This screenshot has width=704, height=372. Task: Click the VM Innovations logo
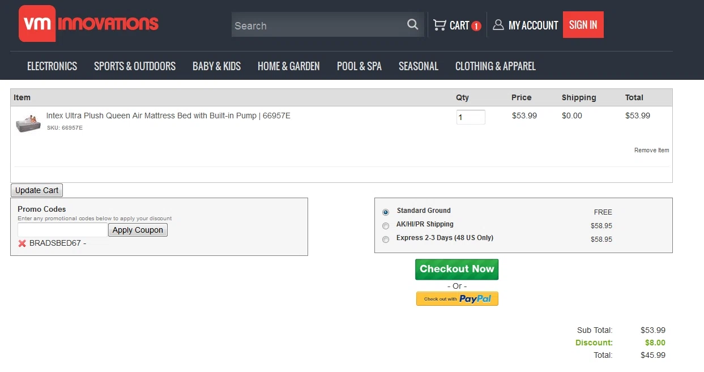click(89, 24)
